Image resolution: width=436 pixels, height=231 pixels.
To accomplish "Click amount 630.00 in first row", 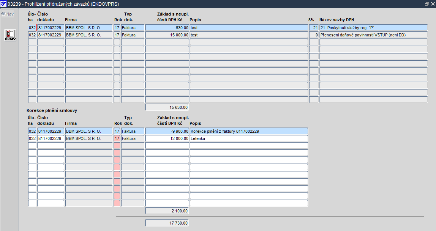I will click(x=167, y=28).
